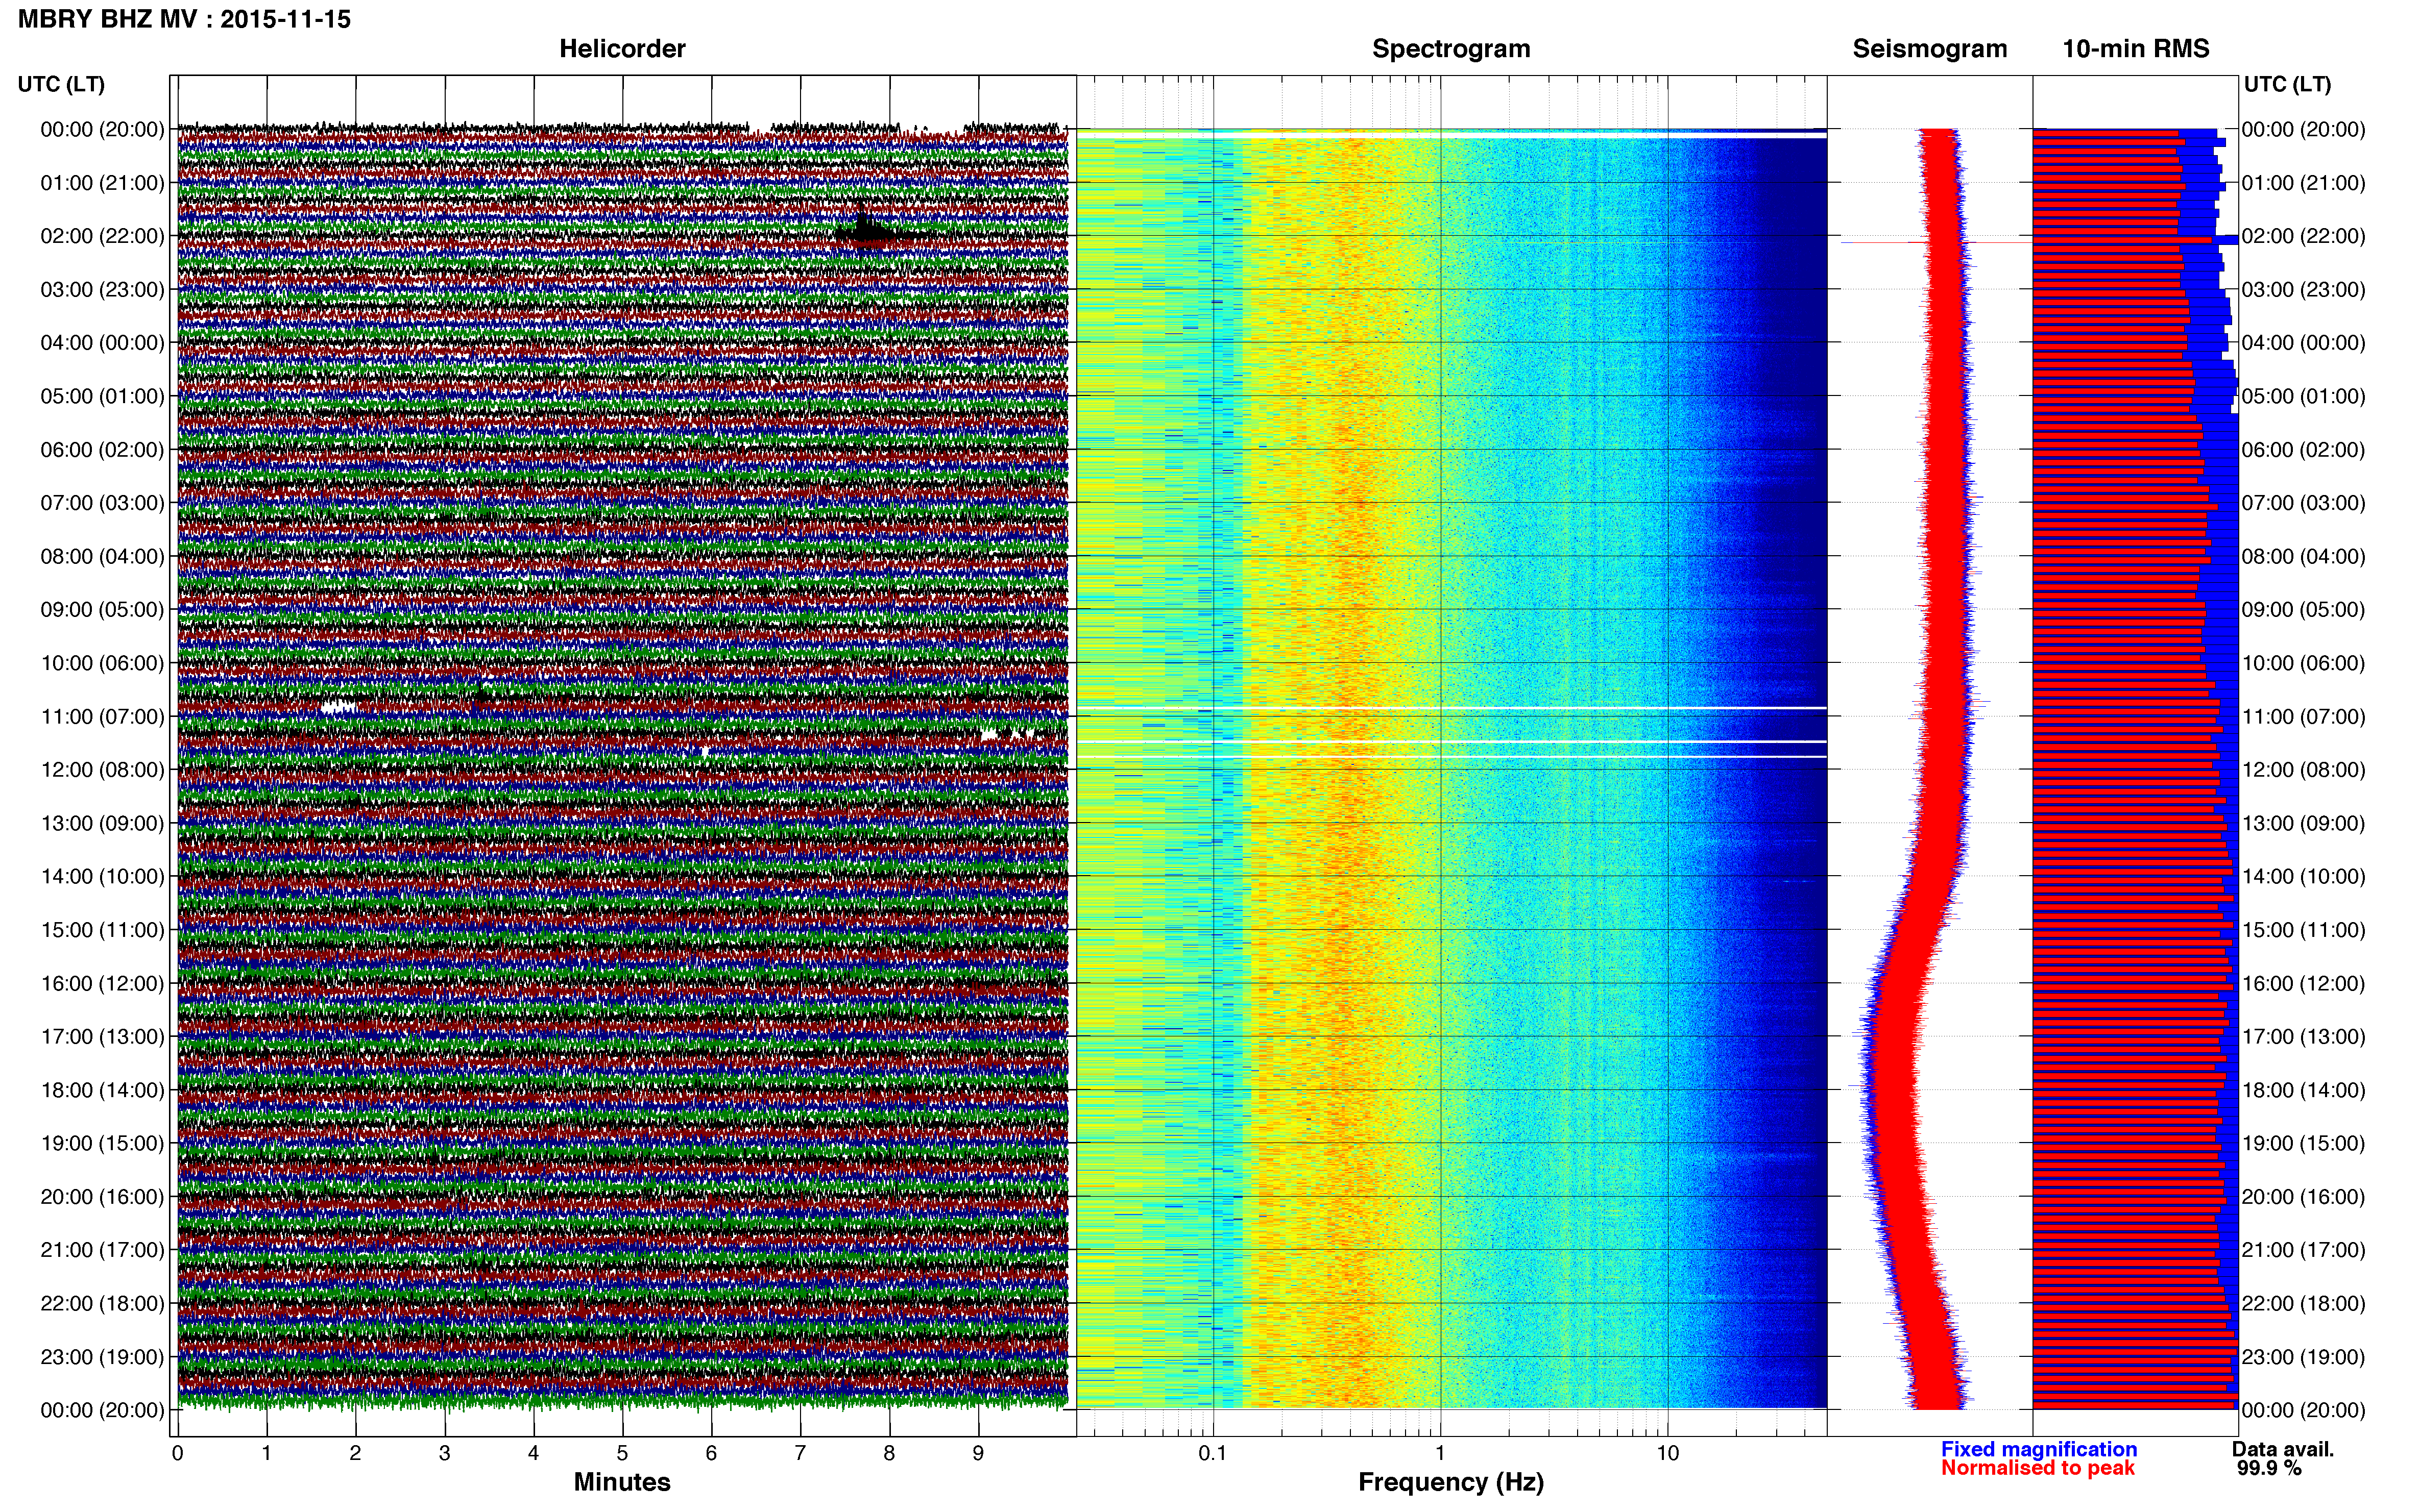Viewport: 2420px width, 1512px height.
Task: Click the 0 tick on the Minutes axis
Action: pyautogui.click(x=177, y=1454)
